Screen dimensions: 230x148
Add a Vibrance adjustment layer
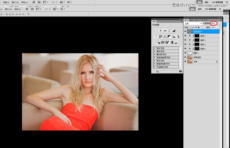156,37
